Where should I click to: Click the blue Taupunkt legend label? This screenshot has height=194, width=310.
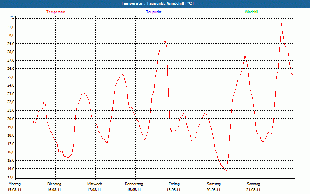point(153,12)
